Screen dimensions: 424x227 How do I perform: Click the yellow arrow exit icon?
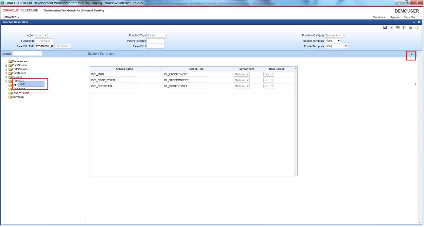[x=417, y=27]
